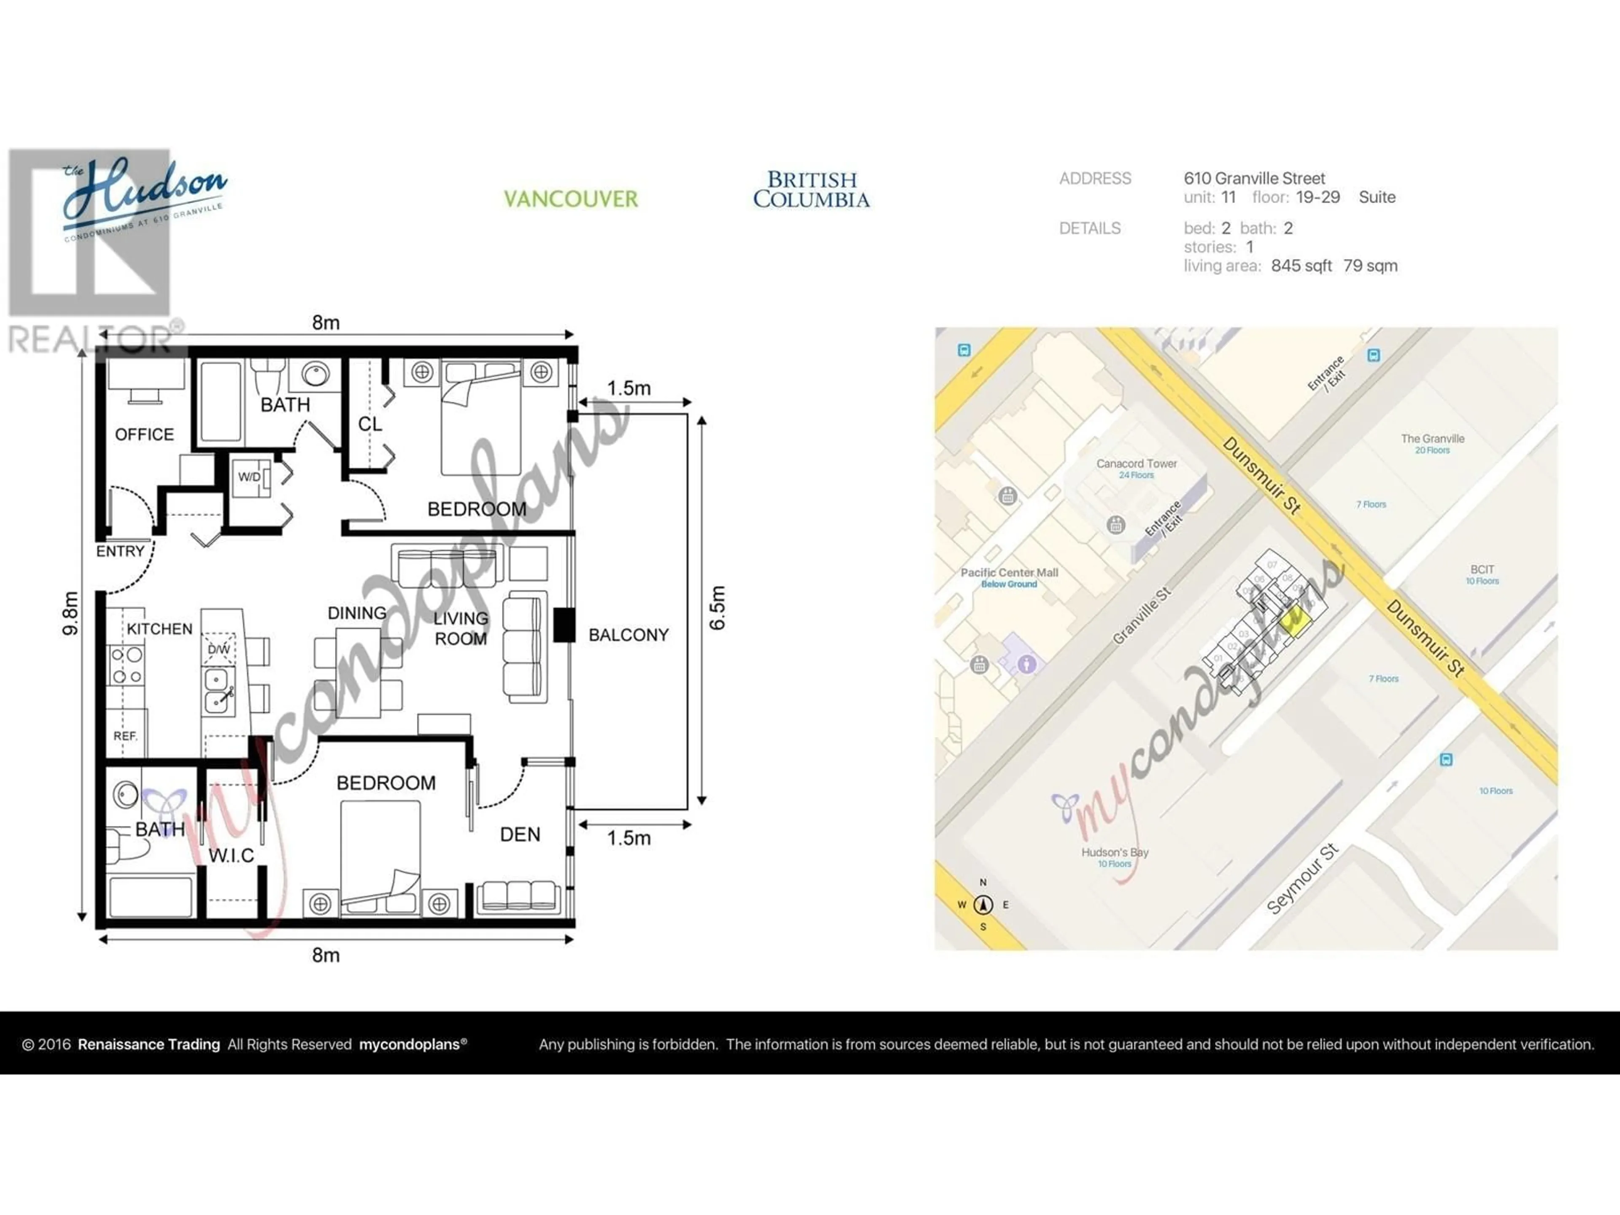Click the 6.5m balcony dimension

[717, 608]
